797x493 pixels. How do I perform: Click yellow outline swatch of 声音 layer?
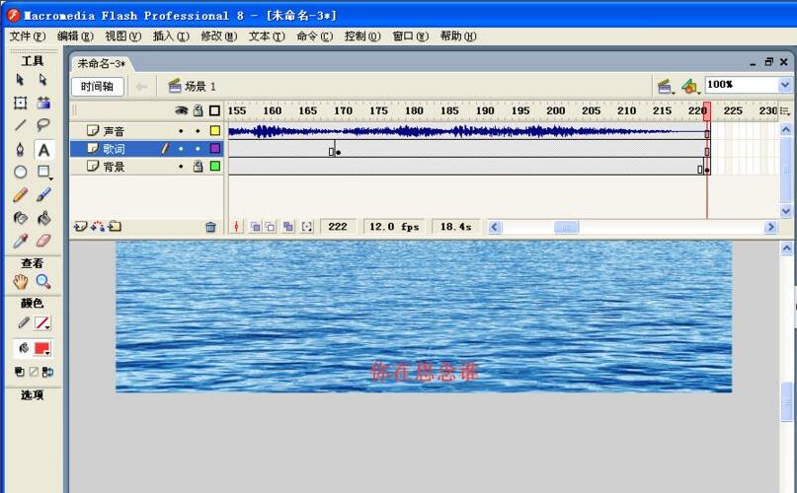tap(215, 131)
